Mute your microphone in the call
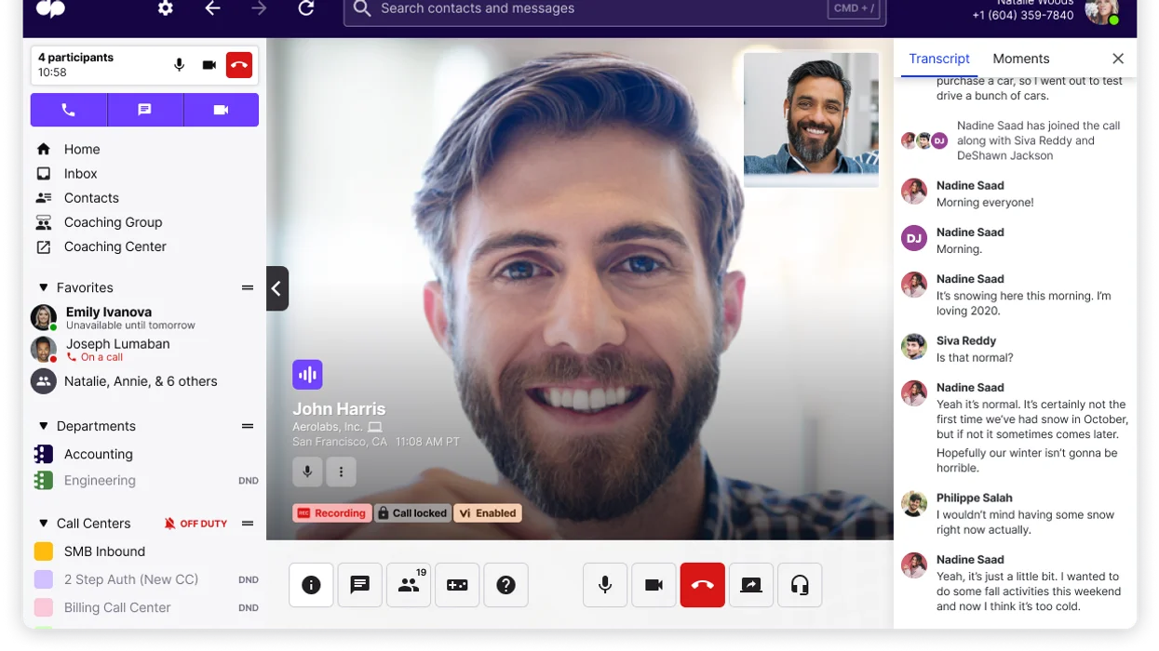The image size is (1159, 651). 604,585
